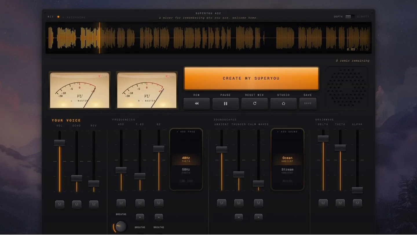Screen dimensions: 417x235
Task: Mute the 432 frequency channel
Action: click(121, 203)
